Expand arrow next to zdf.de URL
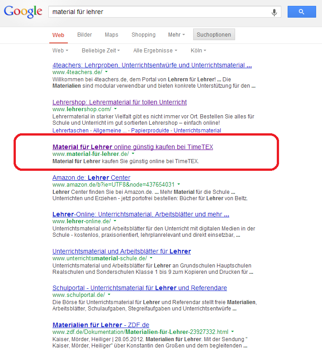This screenshot has height=352, width=322. (x=232, y=332)
